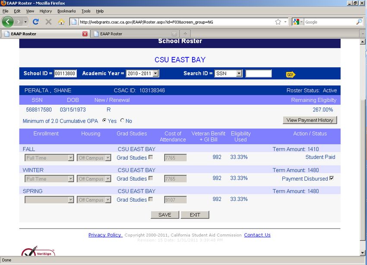Open the Bookmarks menu

(x=66, y=11)
